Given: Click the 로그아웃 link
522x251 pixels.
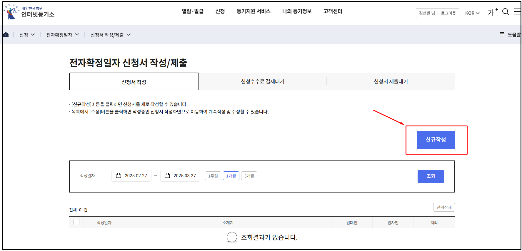Looking at the screenshot, I should point(448,13).
